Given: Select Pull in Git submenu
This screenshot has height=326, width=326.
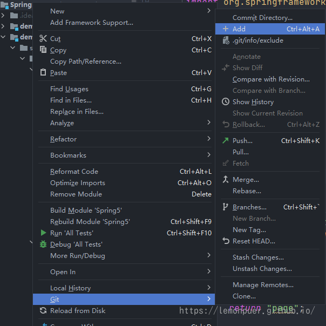Looking at the screenshot, I should (x=270, y=152).
